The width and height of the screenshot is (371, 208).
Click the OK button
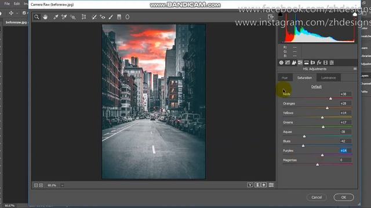344,197
